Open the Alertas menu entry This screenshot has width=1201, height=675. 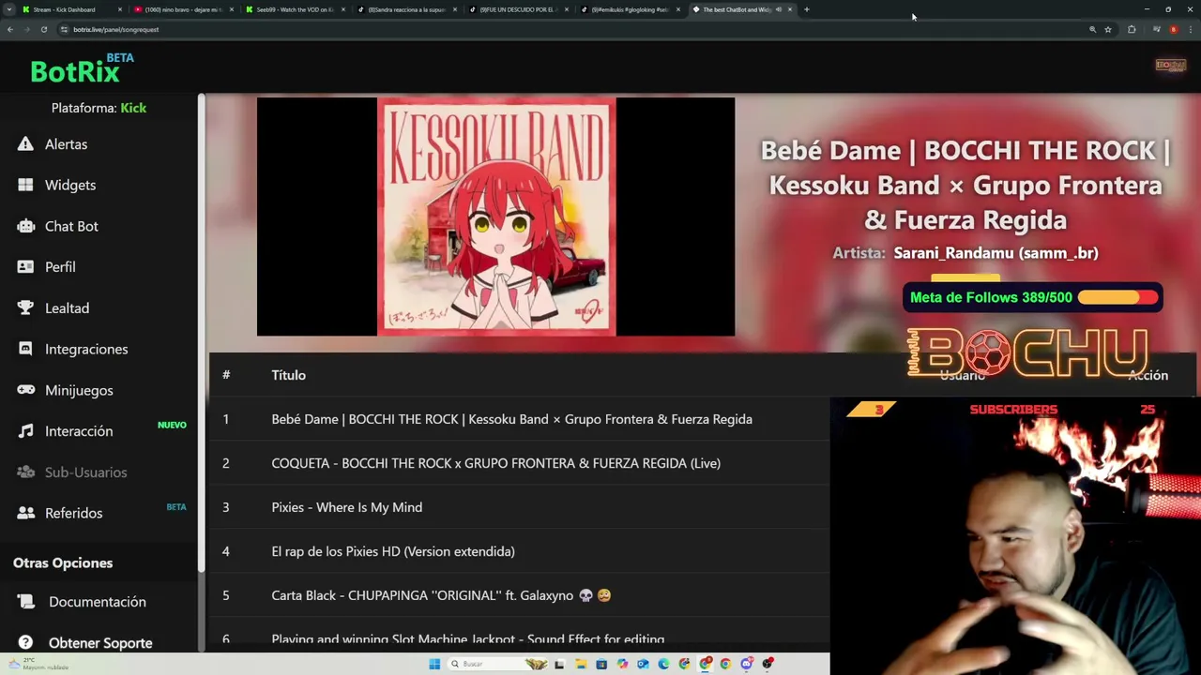pos(66,144)
